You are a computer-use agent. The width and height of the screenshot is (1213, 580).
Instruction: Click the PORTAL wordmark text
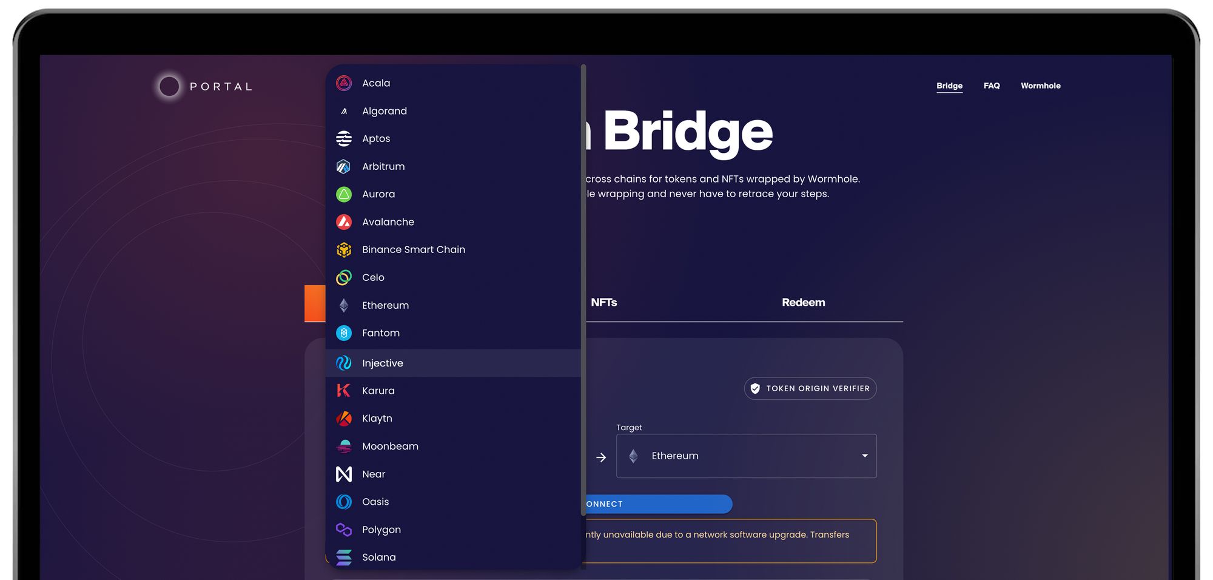[x=221, y=87]
